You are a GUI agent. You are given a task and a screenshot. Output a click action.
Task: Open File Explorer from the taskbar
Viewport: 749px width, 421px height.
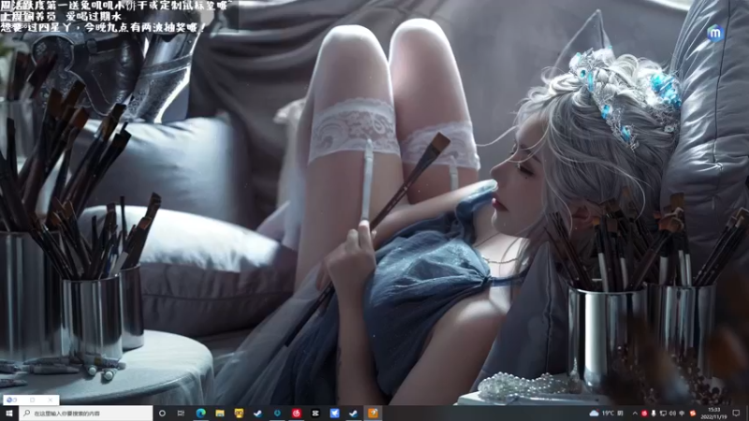220,414
